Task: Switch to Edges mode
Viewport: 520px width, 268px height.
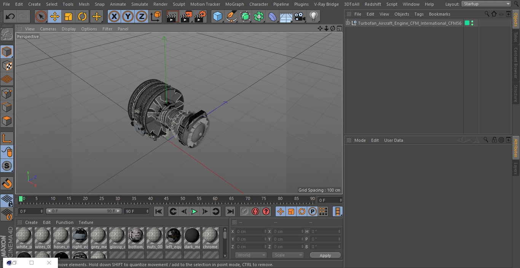Action: click(7, 107)
